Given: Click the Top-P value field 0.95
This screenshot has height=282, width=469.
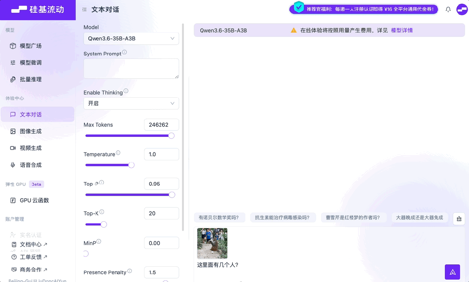Looking at the screenshot, I should [161, 184].
